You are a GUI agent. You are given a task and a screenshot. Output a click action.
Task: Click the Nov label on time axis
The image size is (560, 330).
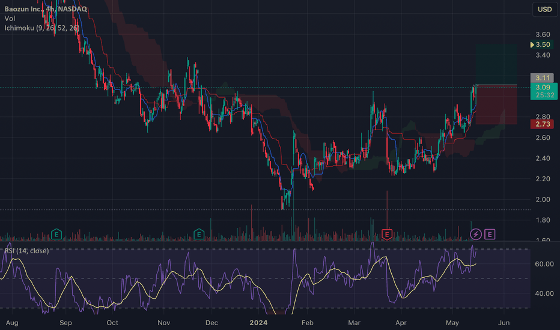164,323
